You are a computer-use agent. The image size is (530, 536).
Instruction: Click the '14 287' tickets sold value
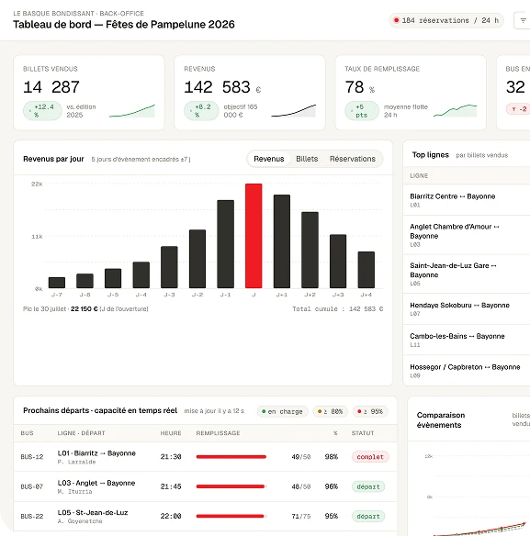[x=51, y=87]
